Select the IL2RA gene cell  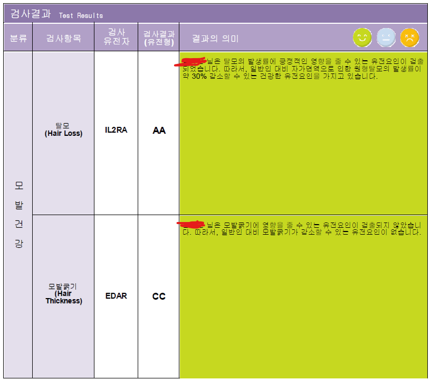(x=116, y=130)
